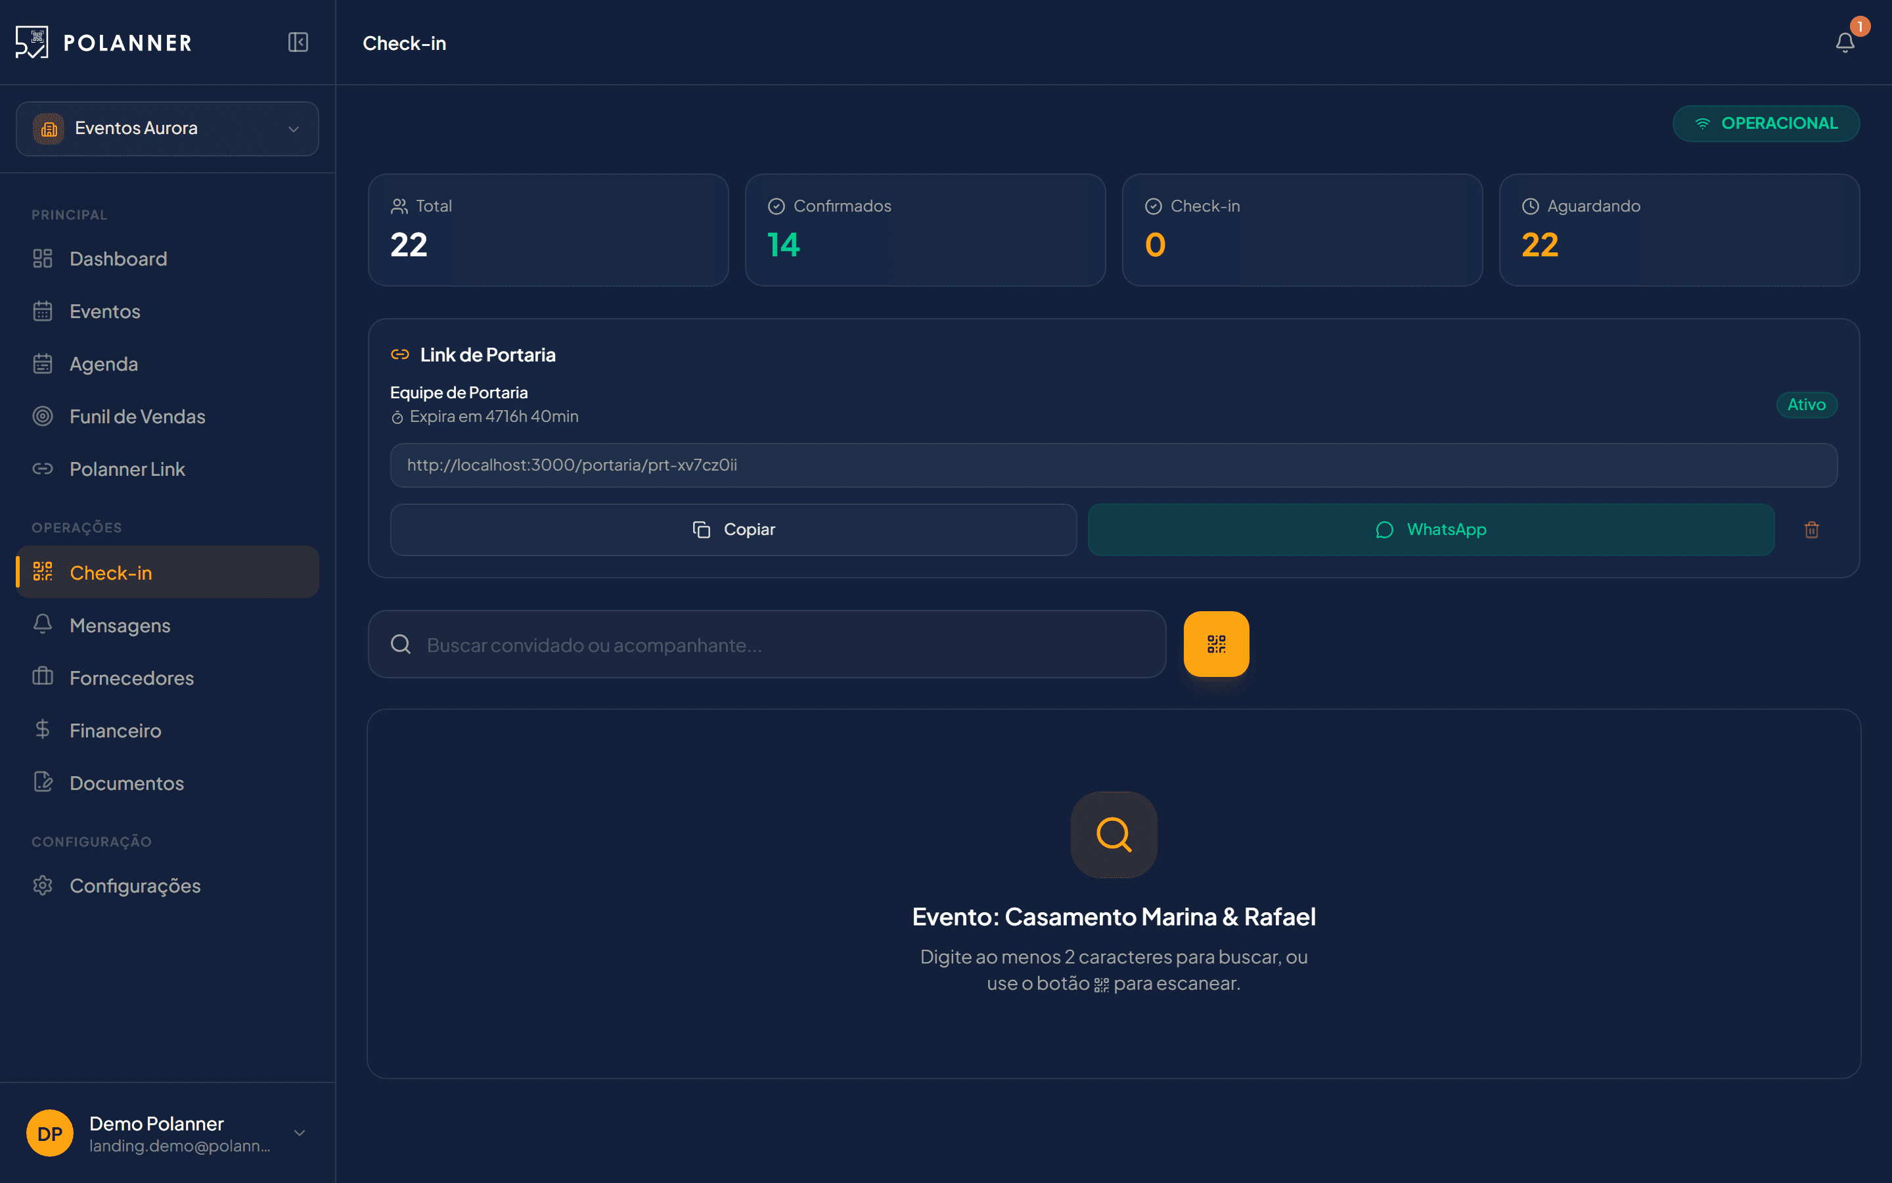Click the Ativo status badge
The image size is (1892, 1183).
point(1806,404)
